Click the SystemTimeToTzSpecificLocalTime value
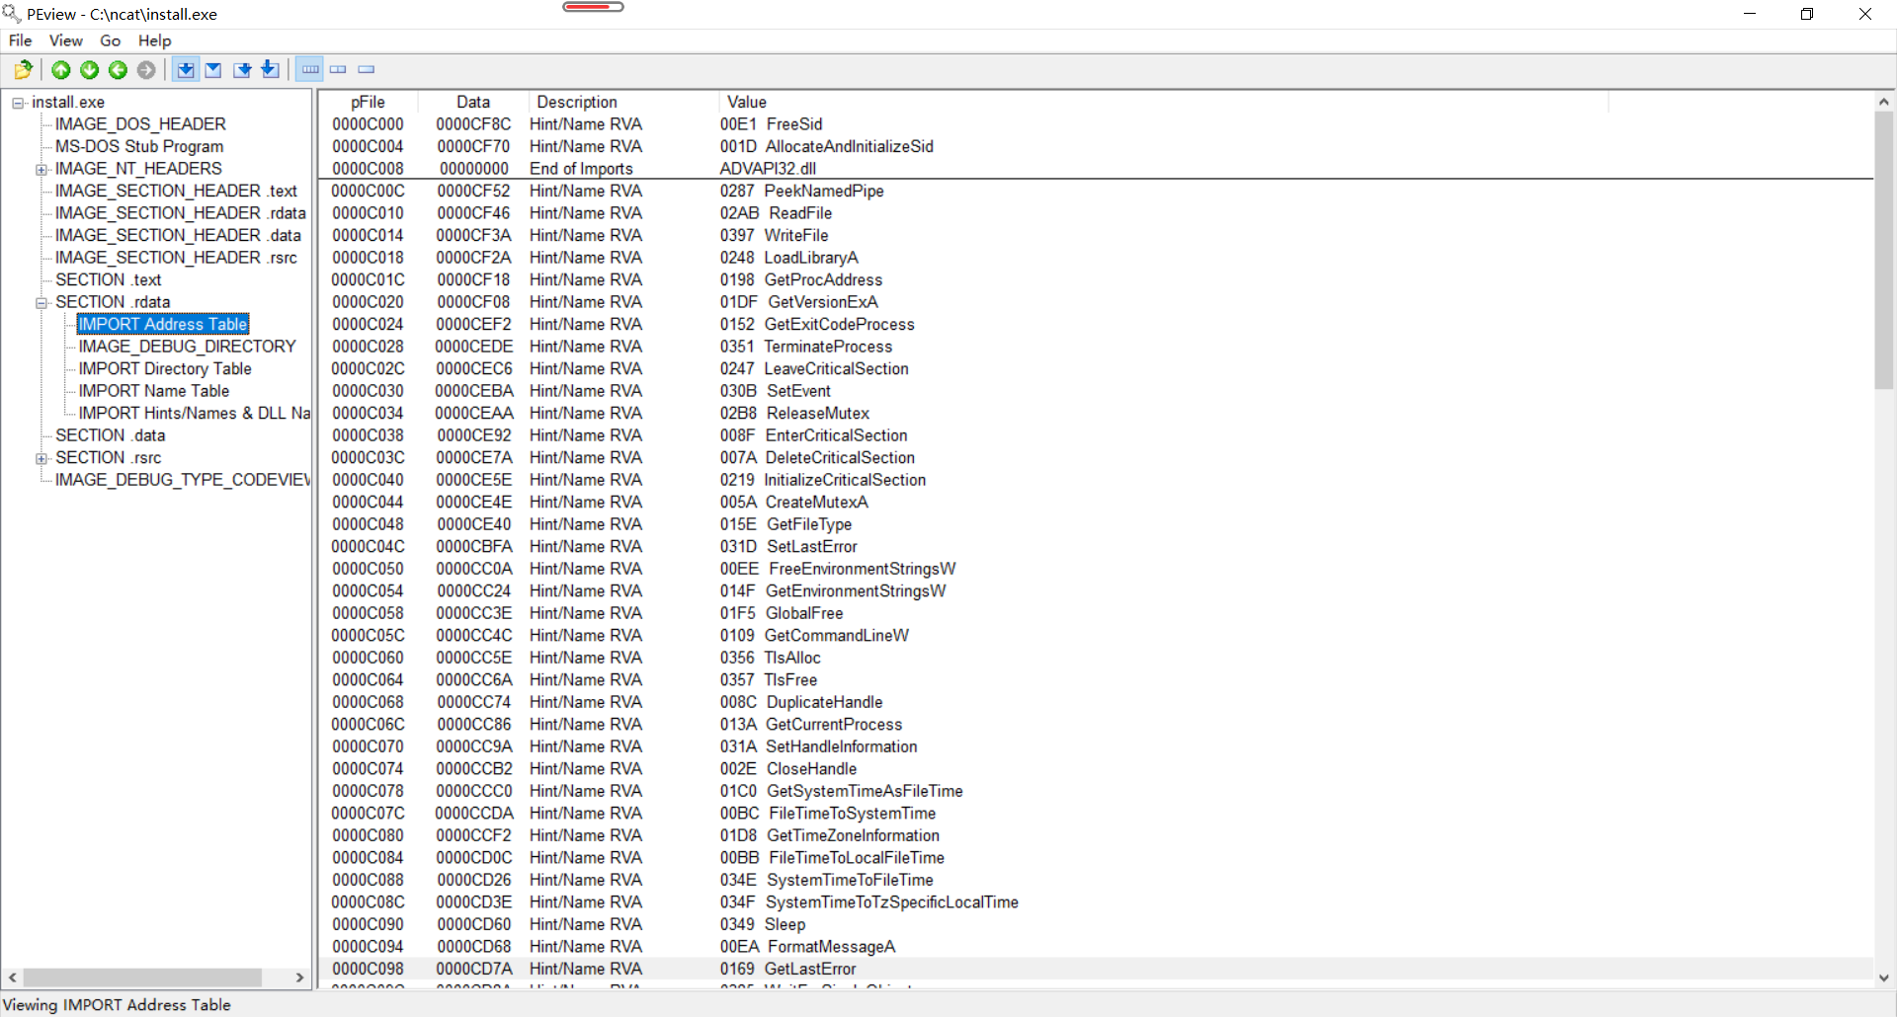 [868, 902]
